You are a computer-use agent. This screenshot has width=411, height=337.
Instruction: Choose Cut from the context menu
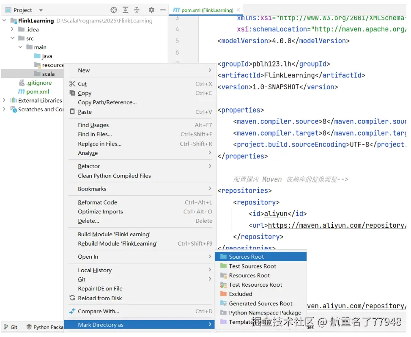click(x=140, y=84)
